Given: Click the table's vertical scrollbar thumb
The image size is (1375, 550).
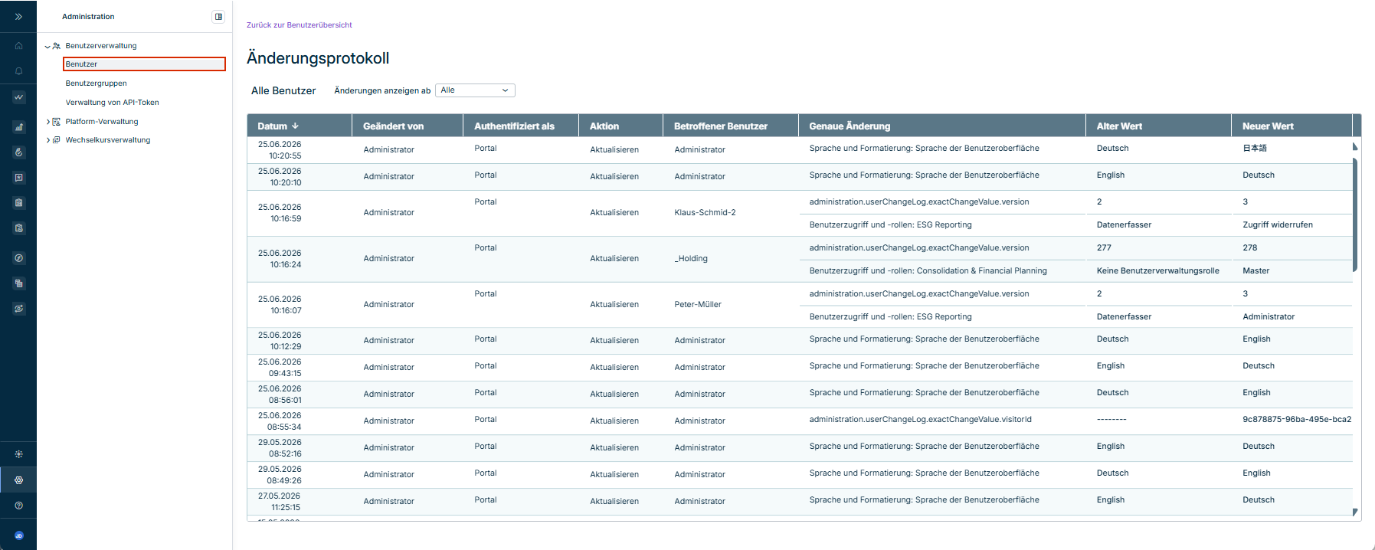Looking at the screenshot, I should [1355, 214].
